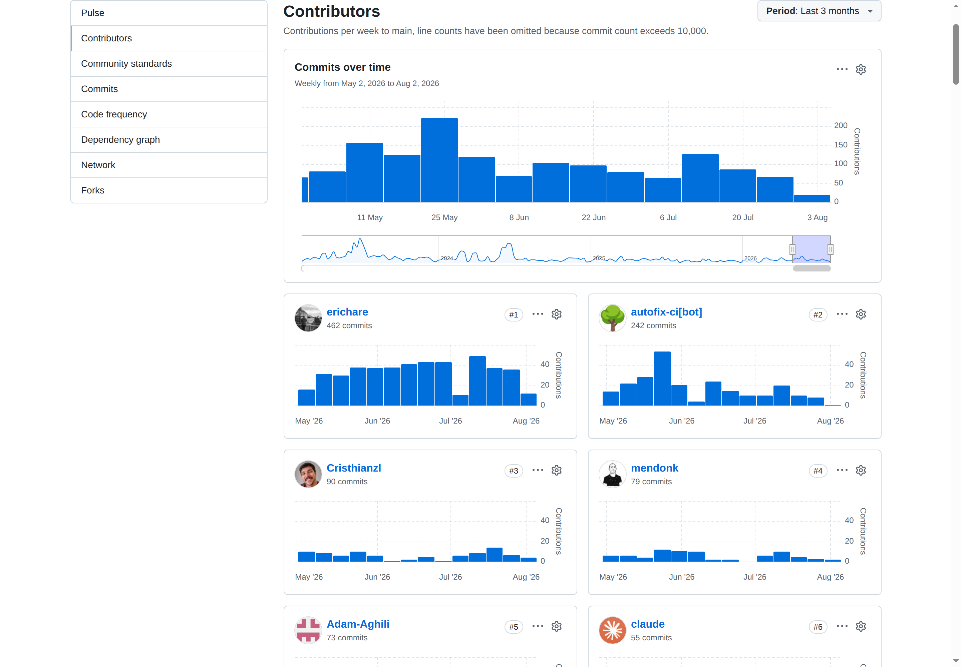The height and width of the screenshot is (667, 961).
Task: Click the '79 commits' text
Action: click(651, 482)
